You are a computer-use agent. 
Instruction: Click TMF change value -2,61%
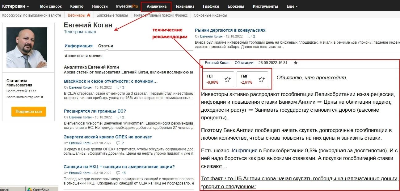(246, 82)
